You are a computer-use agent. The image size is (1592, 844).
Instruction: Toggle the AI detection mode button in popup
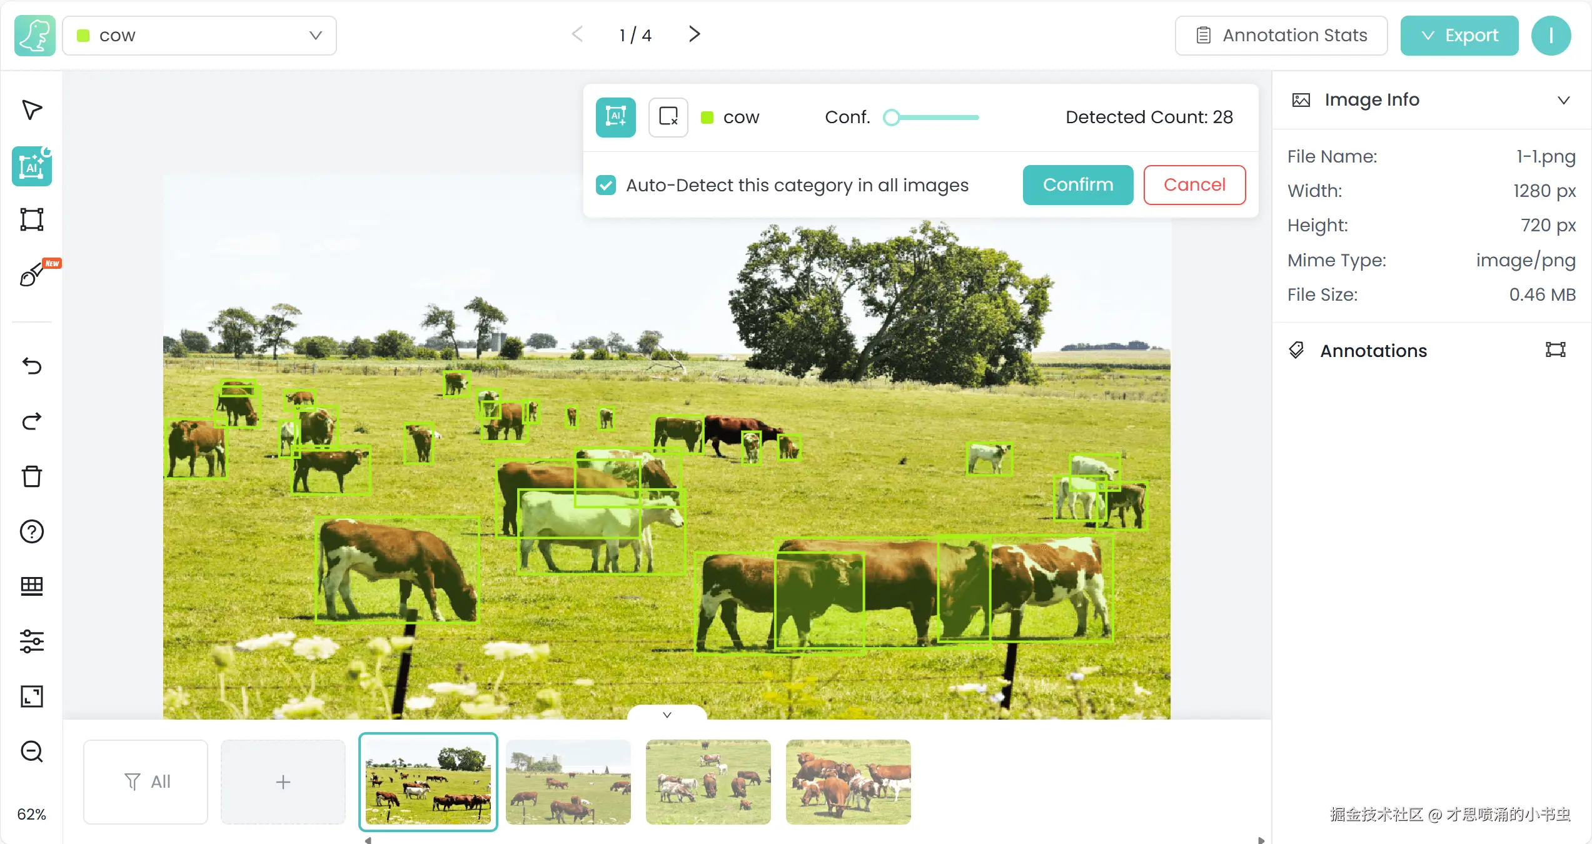tap(615, 117)
